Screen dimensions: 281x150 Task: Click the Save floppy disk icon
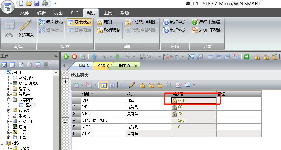(36, 3)
